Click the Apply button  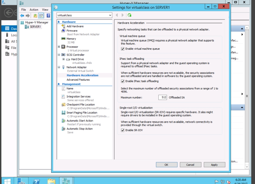click(214, 165)
